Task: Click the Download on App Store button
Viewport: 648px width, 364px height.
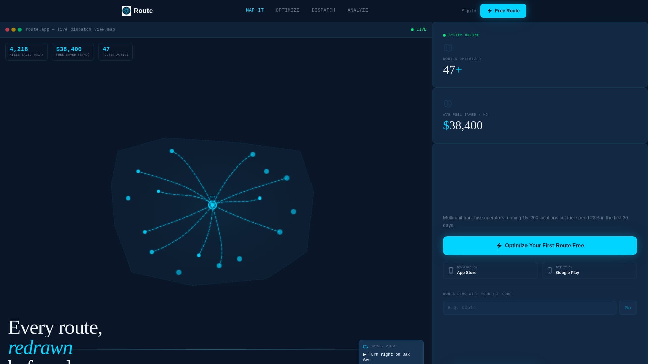Action: click(490, 270)
